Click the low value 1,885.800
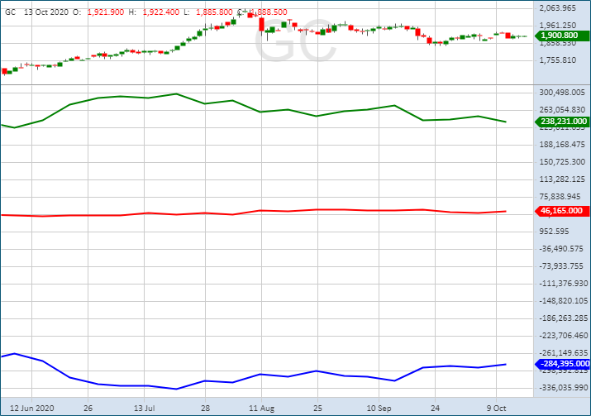The image size is (591, 416). click(x=214, y=12)
